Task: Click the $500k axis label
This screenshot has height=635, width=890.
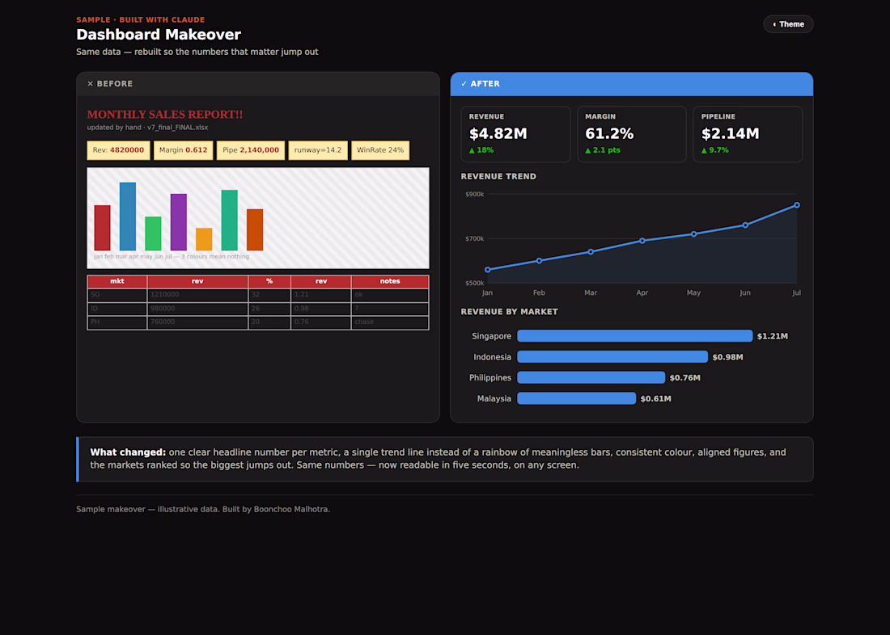Action: tap(474, 283)
